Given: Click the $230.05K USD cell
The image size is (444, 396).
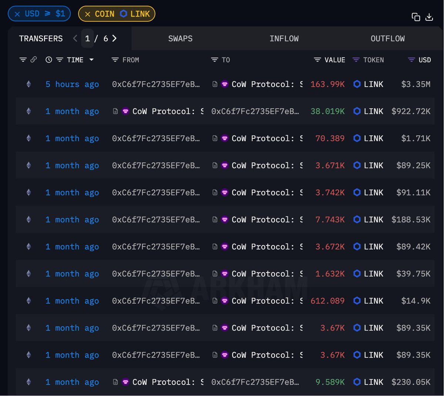Looking at the screenshot, I should pyautogui.click(x=411, y=382).
